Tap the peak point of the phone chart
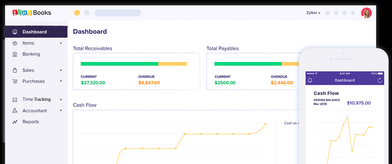 tap(347, 117)
